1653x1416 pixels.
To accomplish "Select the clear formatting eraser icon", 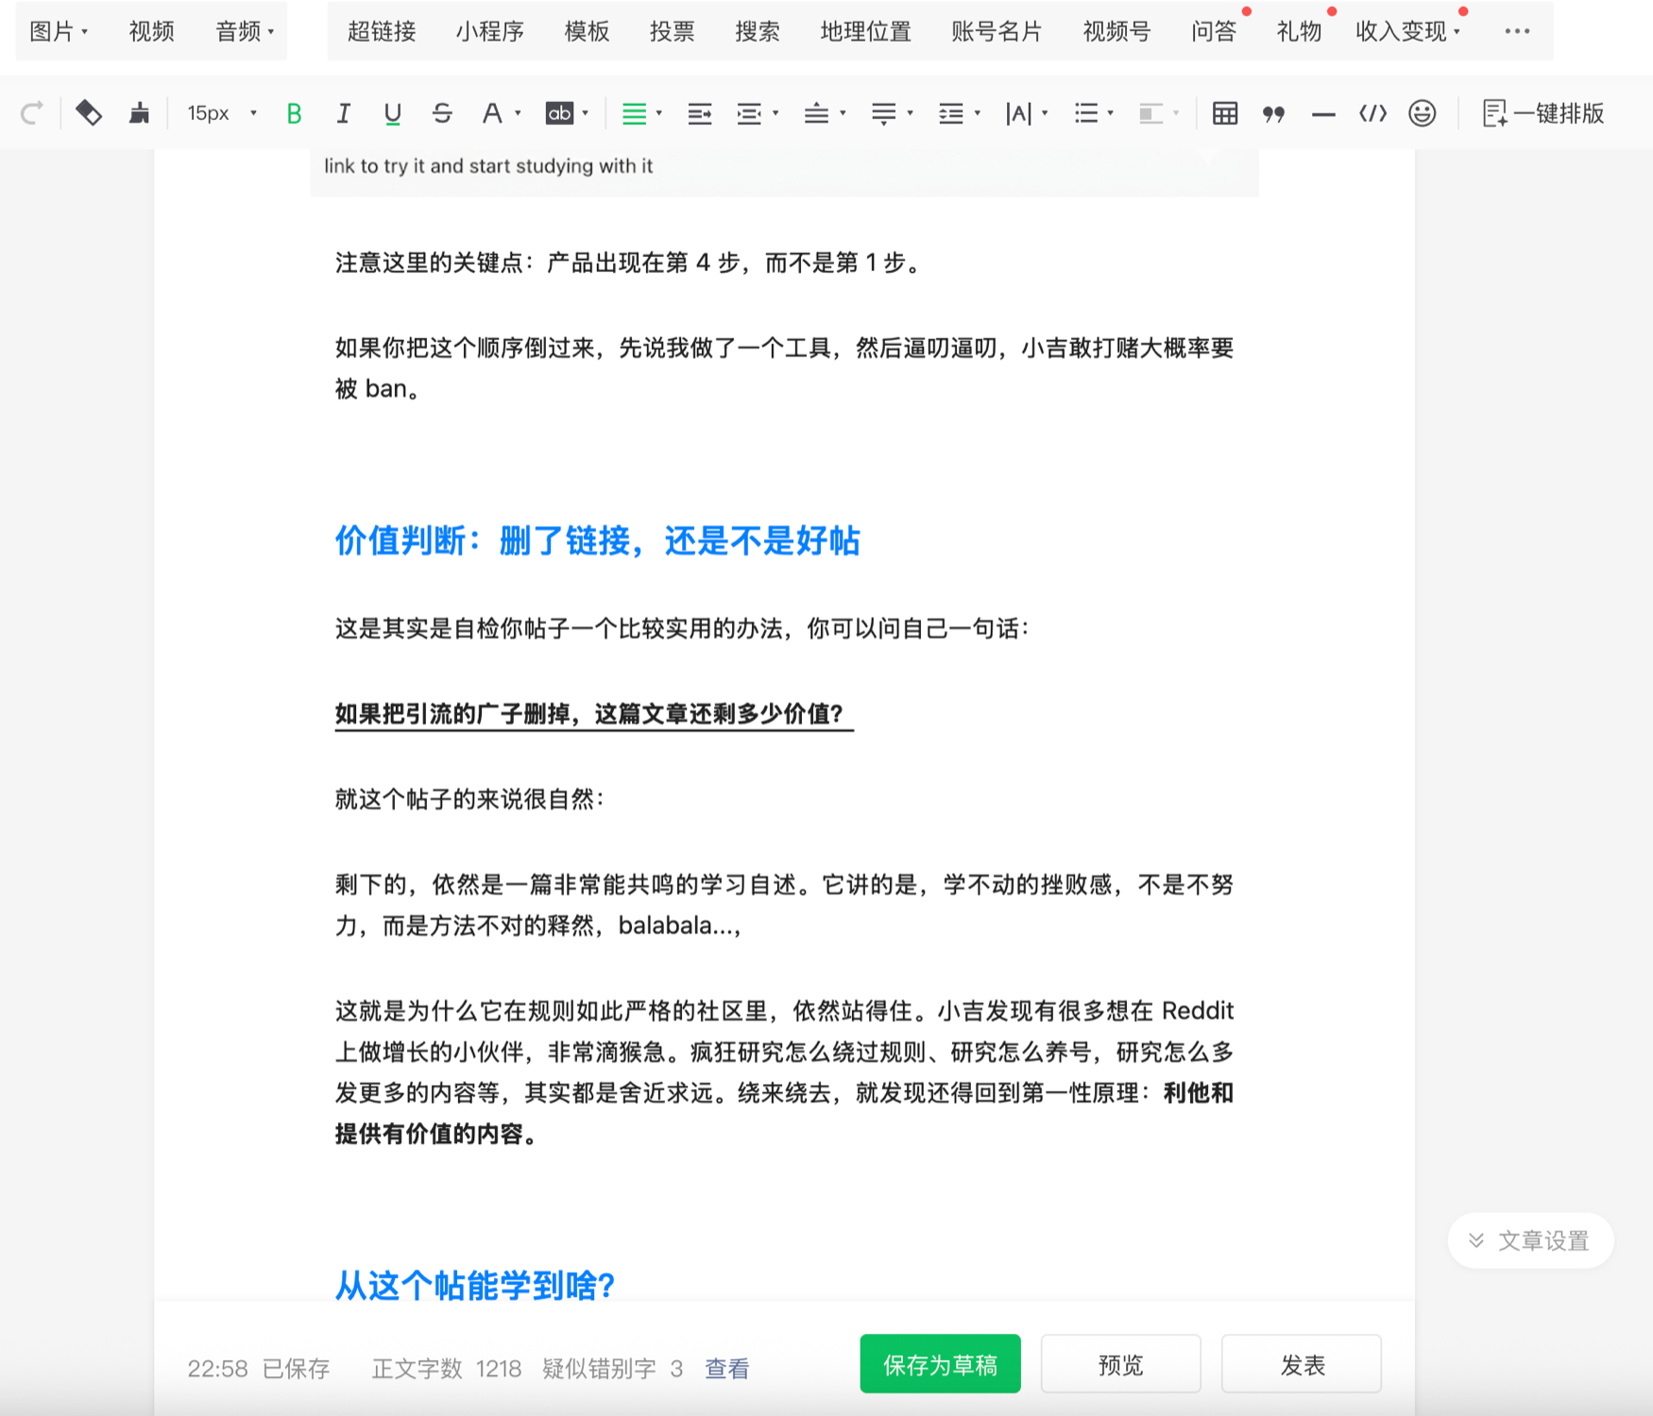I will (x=89, y=113).
